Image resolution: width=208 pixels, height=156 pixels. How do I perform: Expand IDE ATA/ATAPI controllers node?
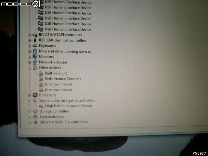click(x=29, y=35)
